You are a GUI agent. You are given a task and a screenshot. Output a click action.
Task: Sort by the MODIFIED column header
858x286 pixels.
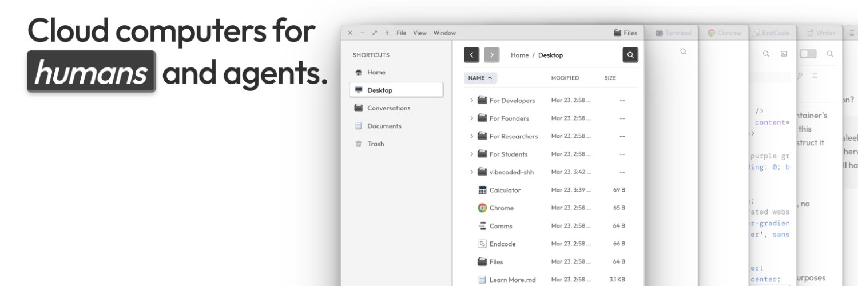pos(565,78)
